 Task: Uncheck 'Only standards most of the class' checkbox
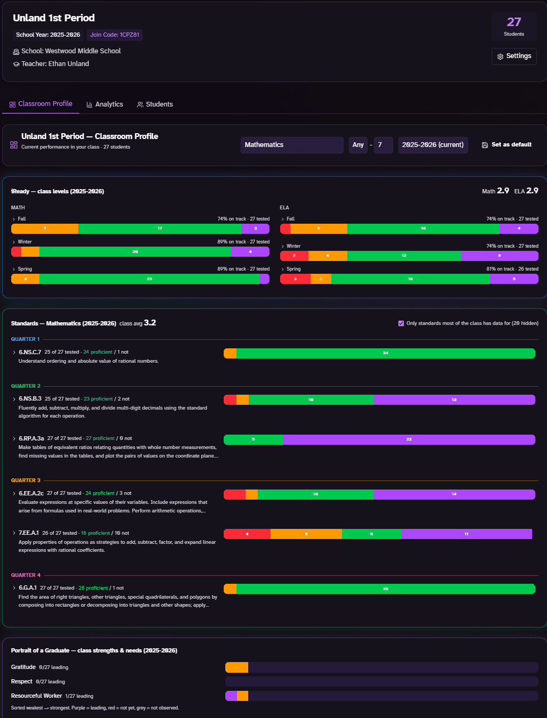click(x=401, y=323)
